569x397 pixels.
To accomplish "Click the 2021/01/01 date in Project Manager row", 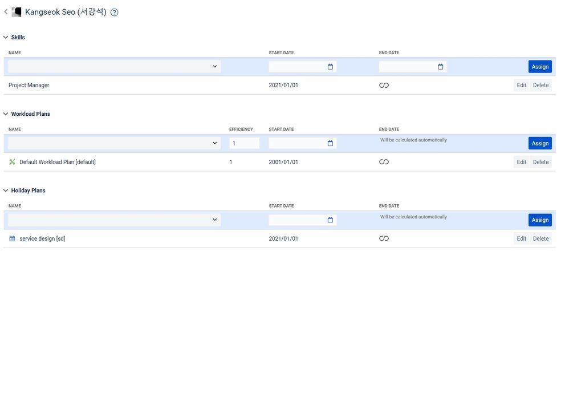I will tap(283, 86).
